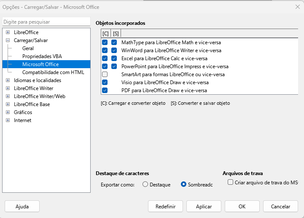Expand LibreOffice Writer node with plus icon

pyautogui.click(x=8, y=88)
